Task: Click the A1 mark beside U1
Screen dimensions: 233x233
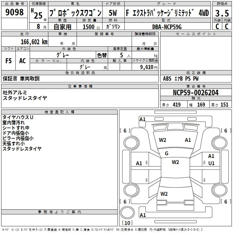Action: pos(211,156)
